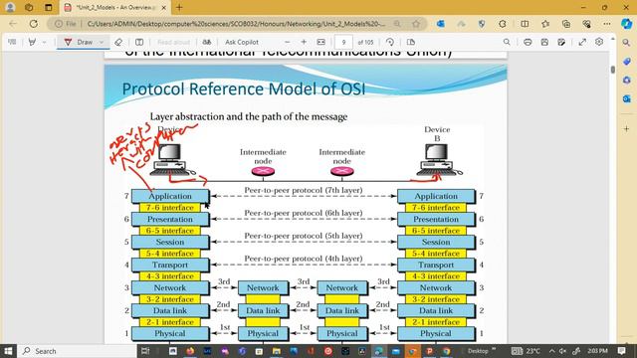
Task: Zoom out with the minus button
Action: [x=288, y=42]
